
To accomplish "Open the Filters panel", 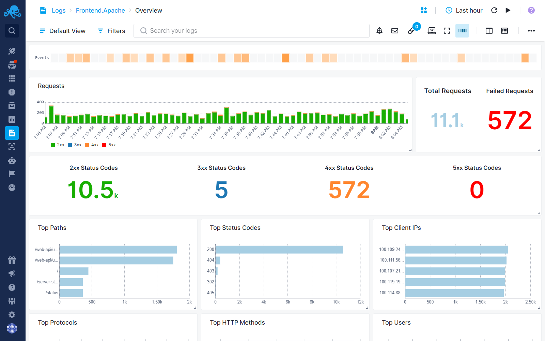I will pyautogui.click(x=111, y=31).
